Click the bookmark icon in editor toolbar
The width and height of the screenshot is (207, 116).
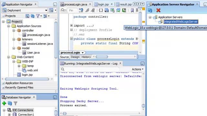132,10
